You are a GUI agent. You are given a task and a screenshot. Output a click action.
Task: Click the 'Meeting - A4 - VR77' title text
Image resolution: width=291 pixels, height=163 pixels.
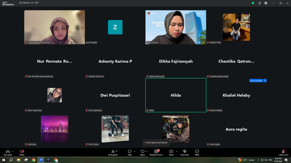(30, 3)
